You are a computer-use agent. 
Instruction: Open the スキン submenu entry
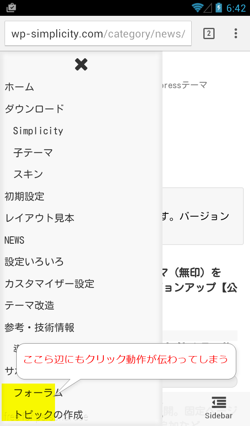[x=28, y=174]
